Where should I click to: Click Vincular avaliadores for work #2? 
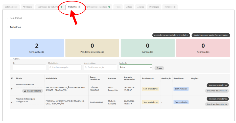tap(218, 99)
